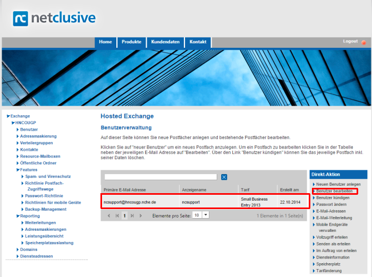Click creation date 22.10.2014 cell
The height and width of the screenshot is (277, 372).
point(290,202)
